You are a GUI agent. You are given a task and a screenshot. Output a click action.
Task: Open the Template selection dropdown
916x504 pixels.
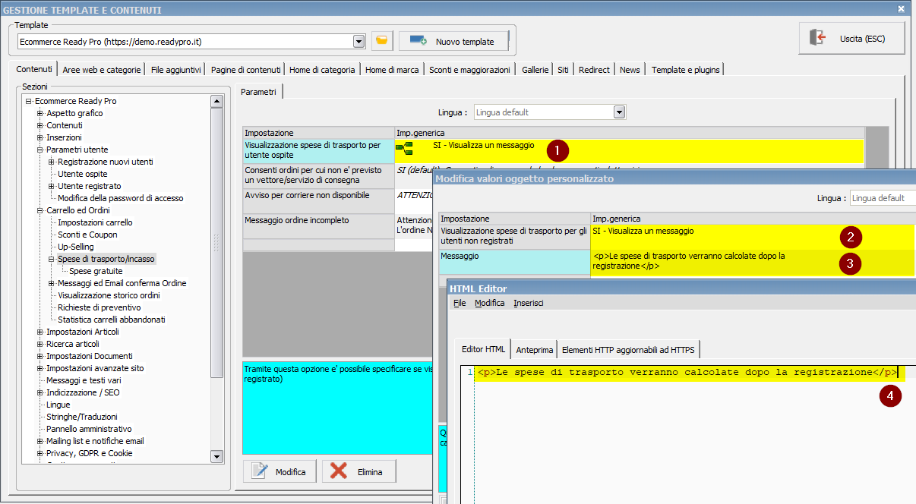coord(359,41)
